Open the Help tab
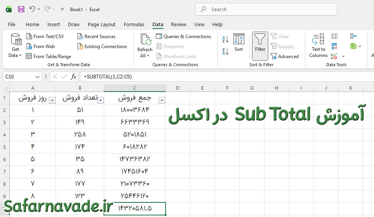Viewport: 374px width, 217px height. pyautogui.click(x=217, y=25)
